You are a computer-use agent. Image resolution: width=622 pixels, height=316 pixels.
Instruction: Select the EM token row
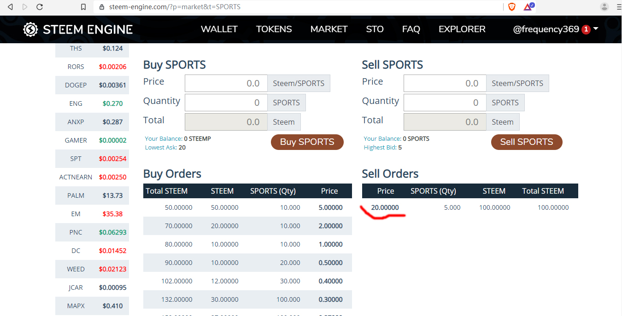92,214
